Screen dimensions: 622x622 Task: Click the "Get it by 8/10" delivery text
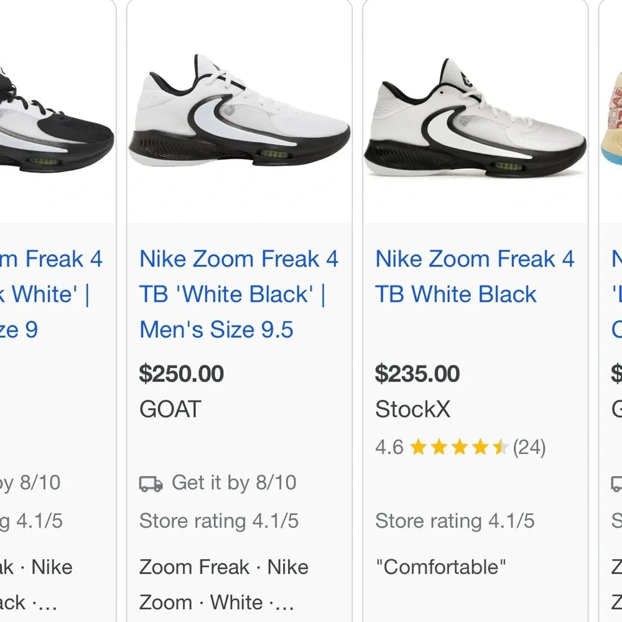pos(233,482)
